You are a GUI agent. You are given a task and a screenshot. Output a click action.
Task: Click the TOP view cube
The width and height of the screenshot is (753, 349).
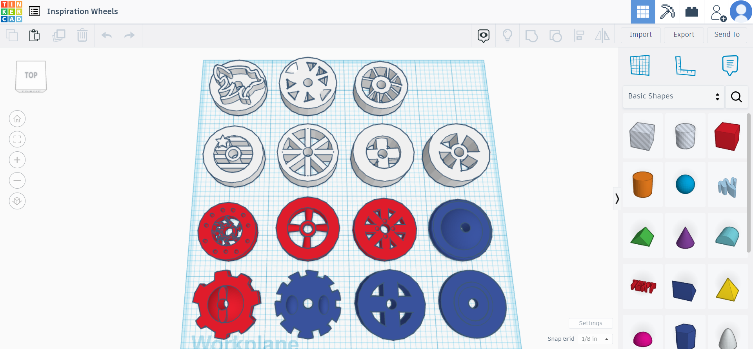[x=31, y=76]
